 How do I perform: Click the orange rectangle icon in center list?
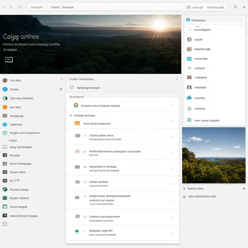[77, 123]
